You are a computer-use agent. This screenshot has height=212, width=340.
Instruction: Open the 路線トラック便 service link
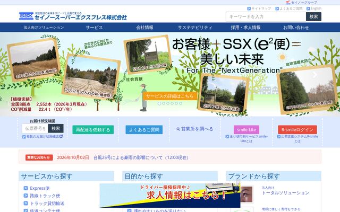pos(45,196)
